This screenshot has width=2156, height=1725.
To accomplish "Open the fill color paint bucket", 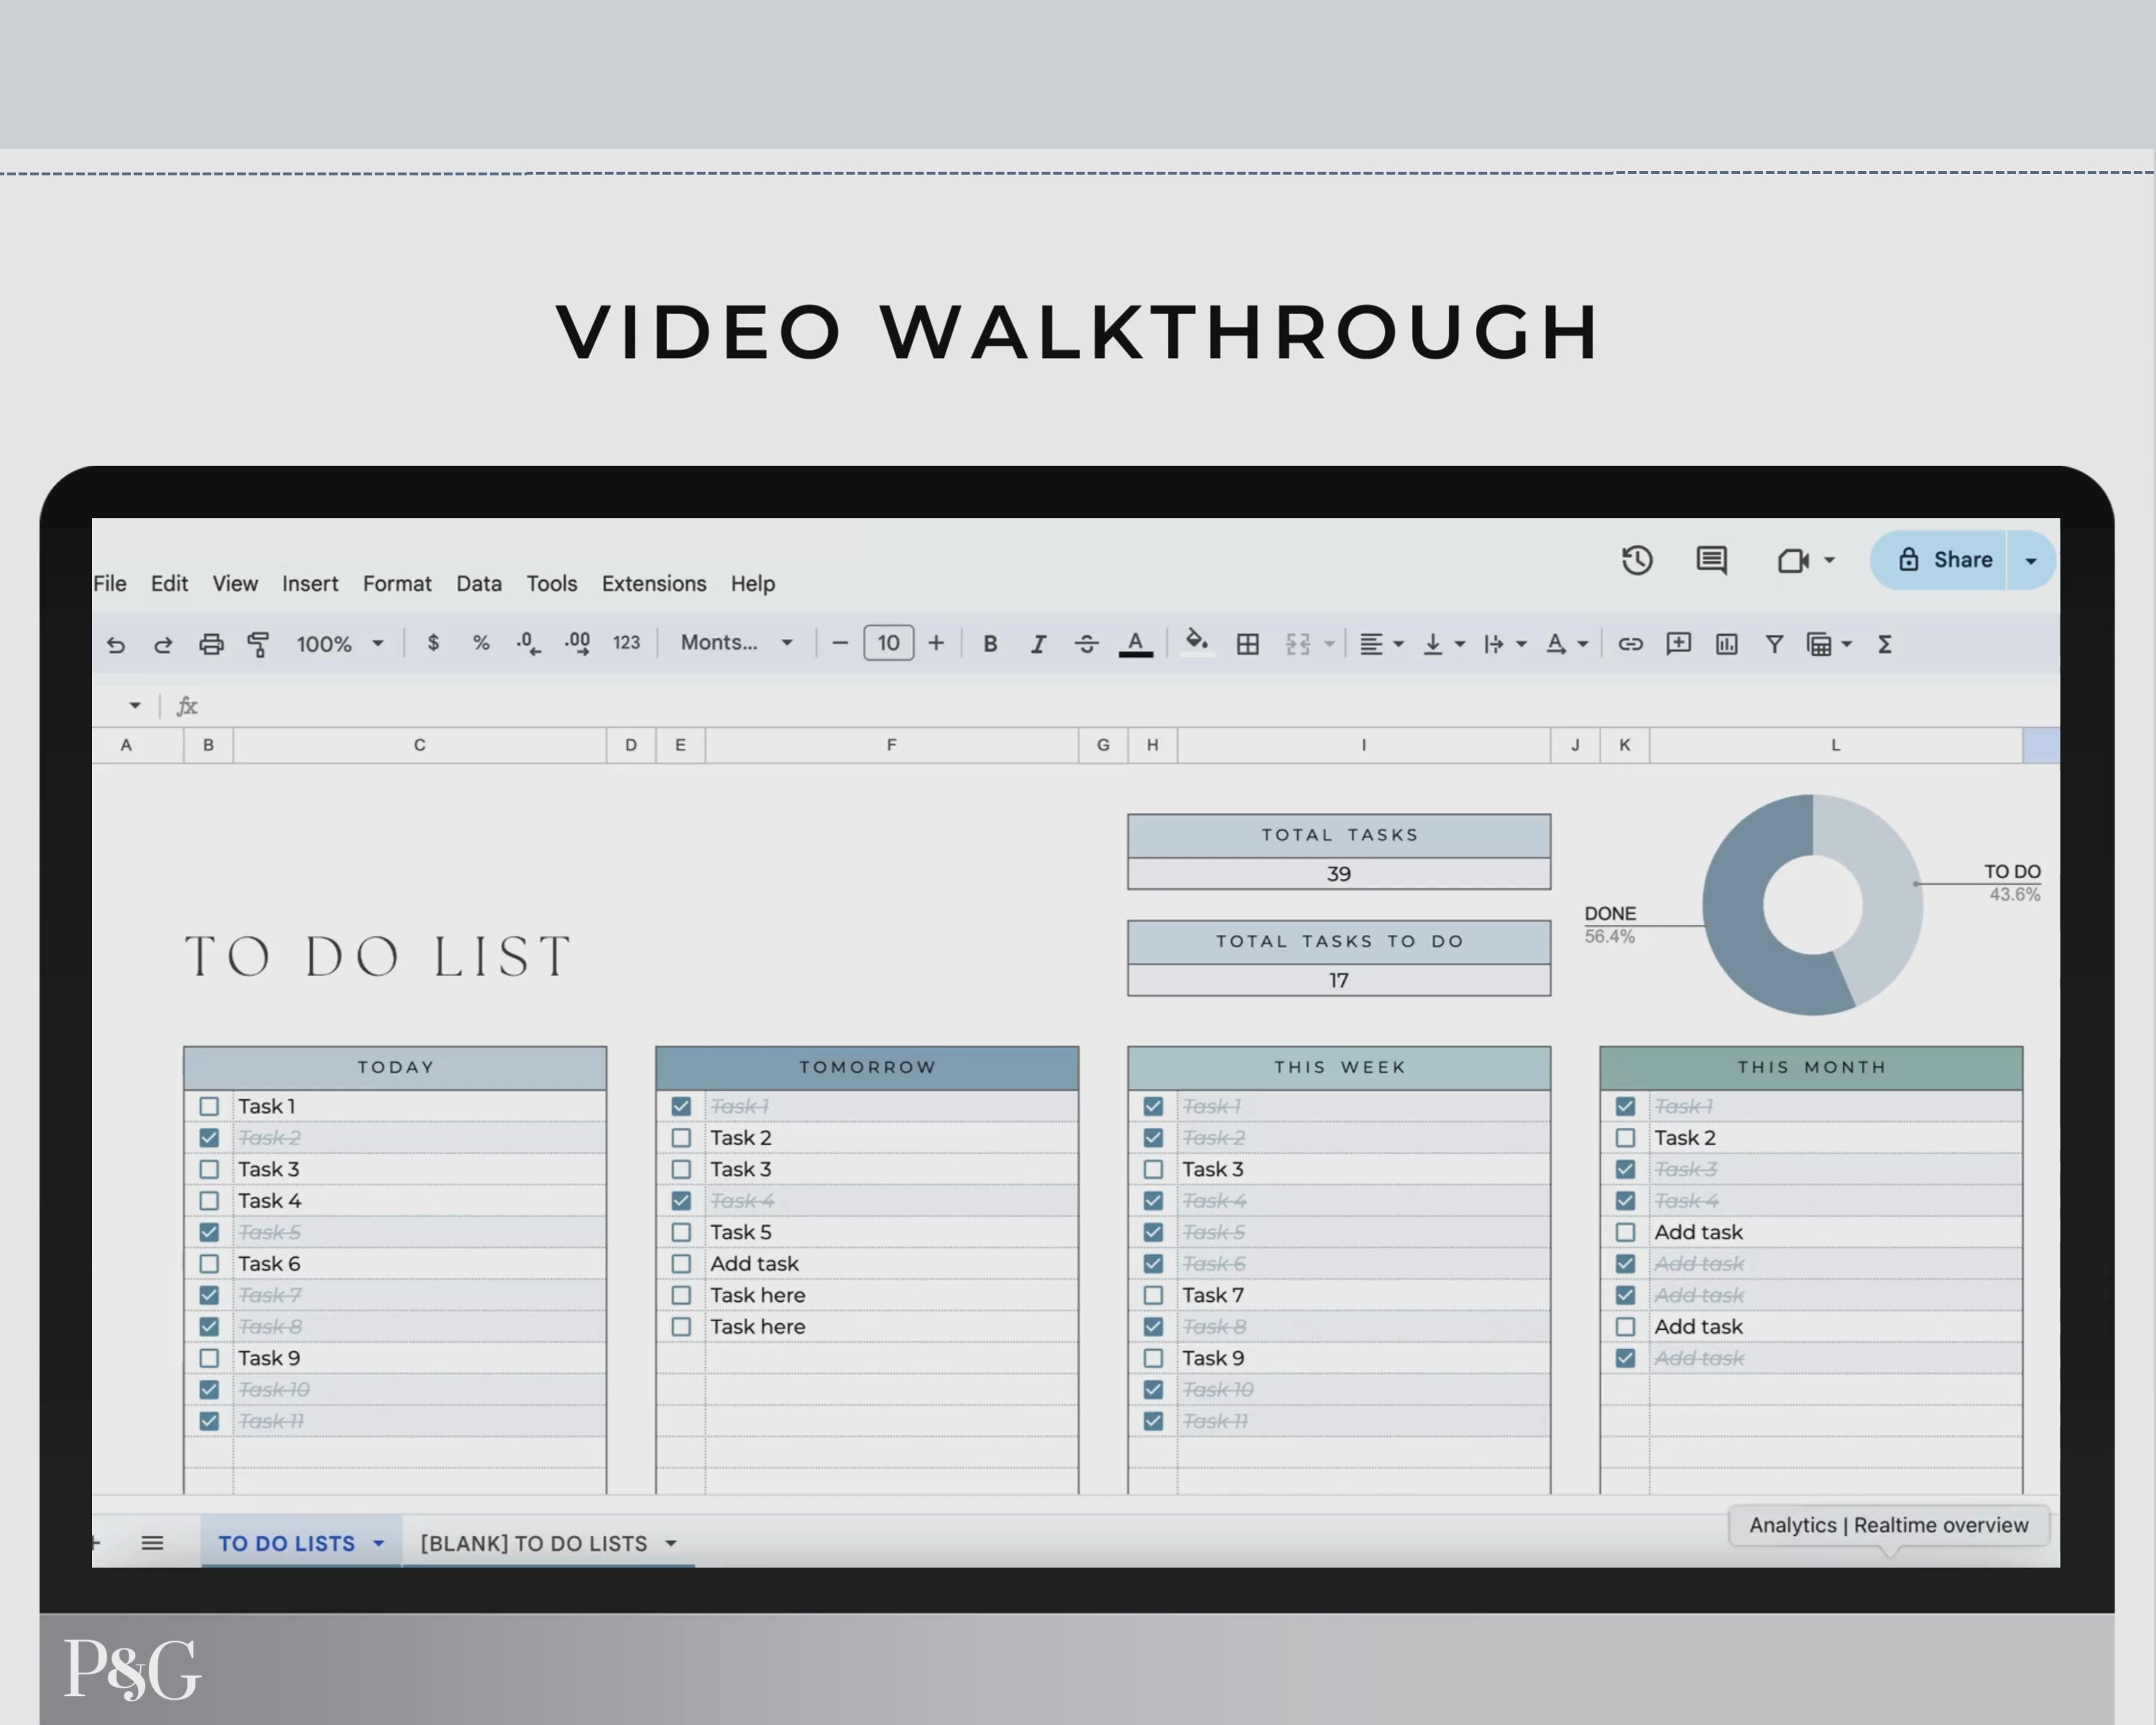I will click(x=1196, y=642).
